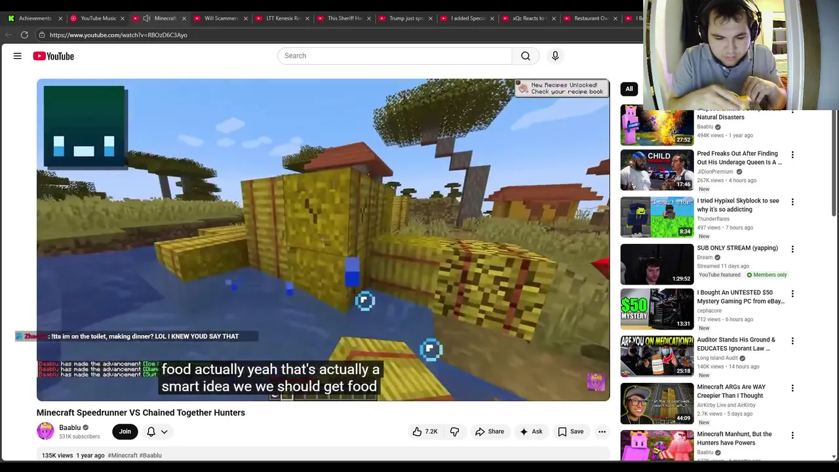The height and width of the screenshot is (472, 839).
Task: Open three-dot menu for Hypixel Skyblock video
Action: (x=792, y=202)
